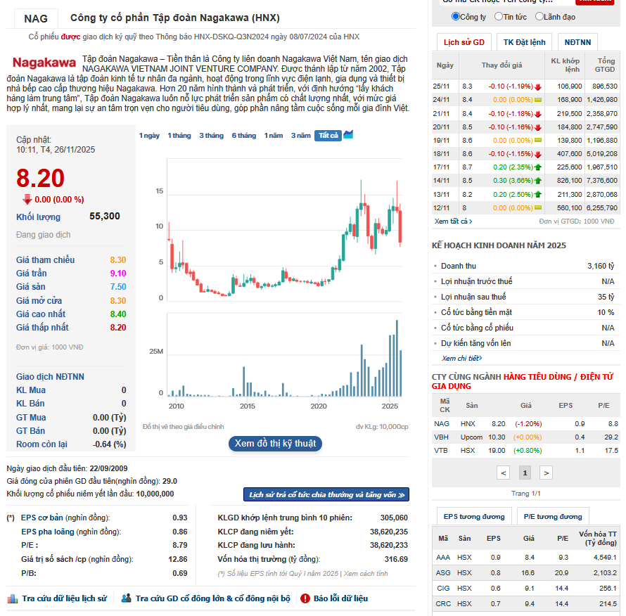This screenshot has width=626, height=616.
Task: Click the yellow unchanged icon in the 24/11 row
Action: (538, 100)
